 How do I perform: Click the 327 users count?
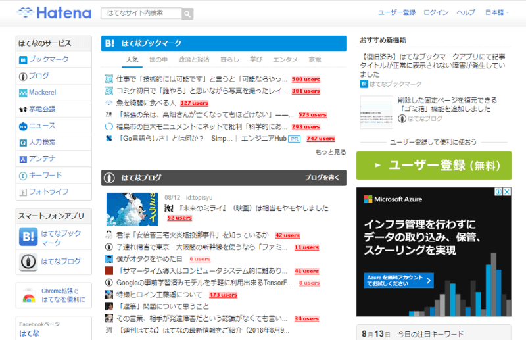pyautogui.click(x=194, y=103)
